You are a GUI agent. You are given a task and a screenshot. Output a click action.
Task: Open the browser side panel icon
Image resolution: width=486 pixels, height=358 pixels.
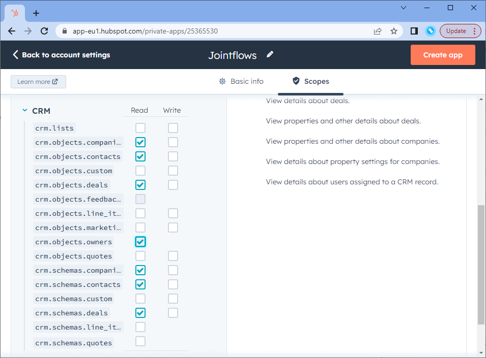[x=414, y=31]
